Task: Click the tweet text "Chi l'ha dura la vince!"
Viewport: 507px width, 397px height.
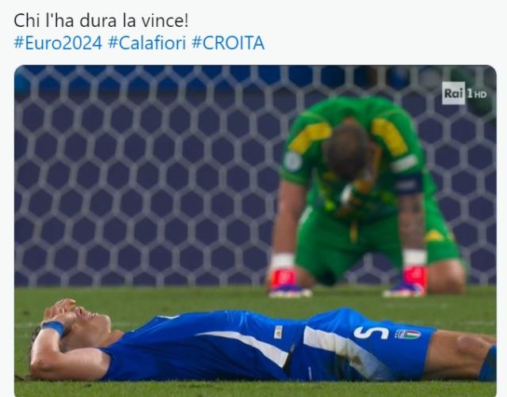Action: (x=101, y=21)
